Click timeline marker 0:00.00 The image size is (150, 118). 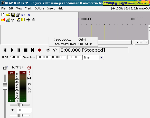pyautogui.click(x=86, y=19)
